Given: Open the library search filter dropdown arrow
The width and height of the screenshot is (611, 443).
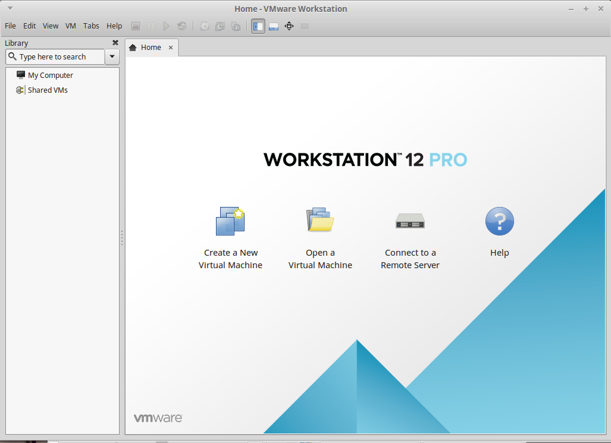Looking at the screenshot, I should coord(112,56).
